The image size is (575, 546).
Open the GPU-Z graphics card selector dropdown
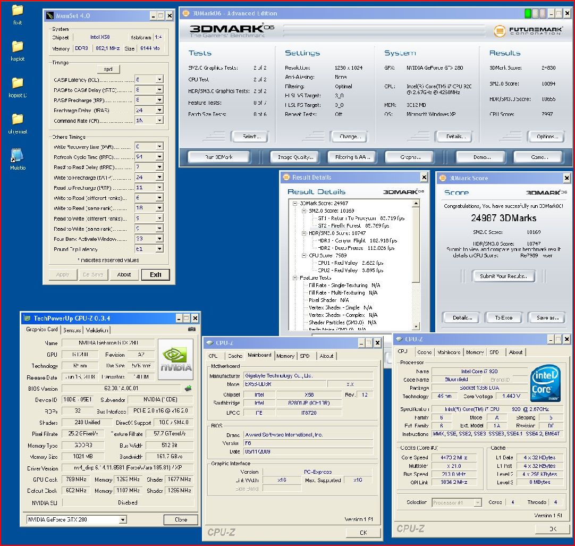click(x=123, y=519)
